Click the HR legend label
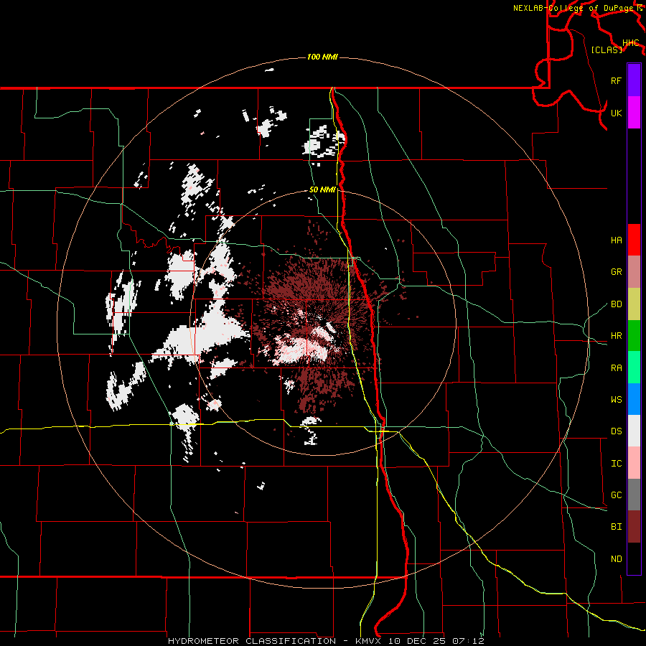The width and height of the screenshot is (646, 646). (x=616, y=336)
